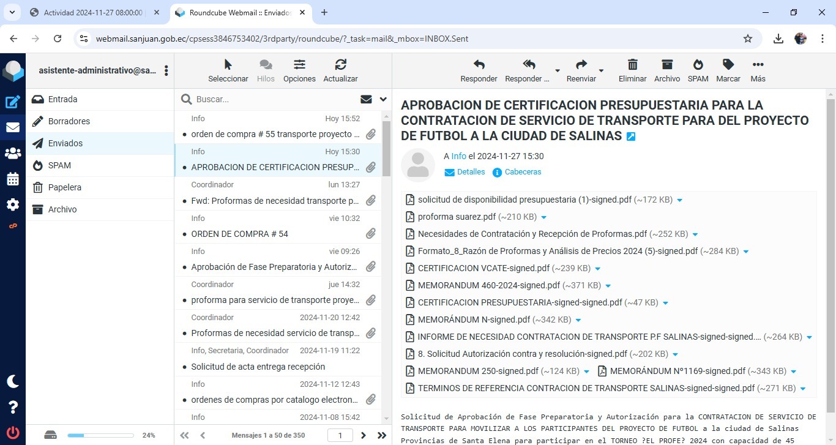This screenshot has height=445, width=836.
Task: Expand the Reenviar forward options arrow
Action: point(601,70)
